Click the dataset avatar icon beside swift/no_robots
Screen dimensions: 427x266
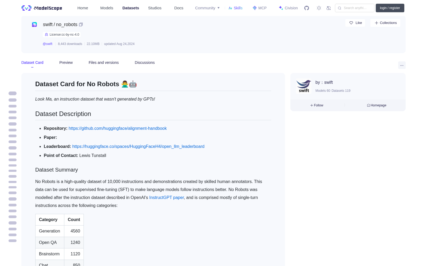coord(34,24)
